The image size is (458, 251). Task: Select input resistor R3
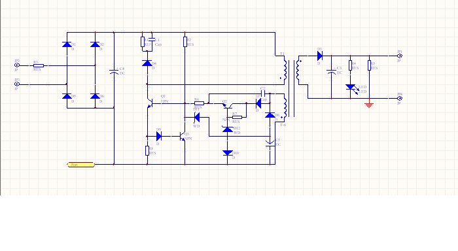coord(39,65)
